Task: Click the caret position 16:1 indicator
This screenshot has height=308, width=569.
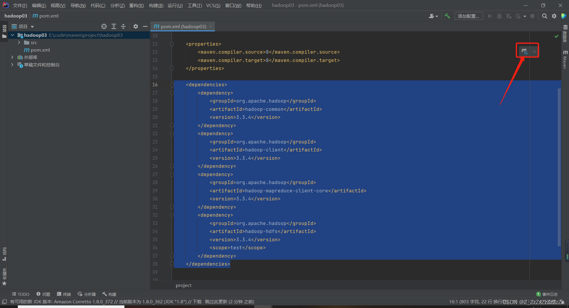Action: (453, 301)
